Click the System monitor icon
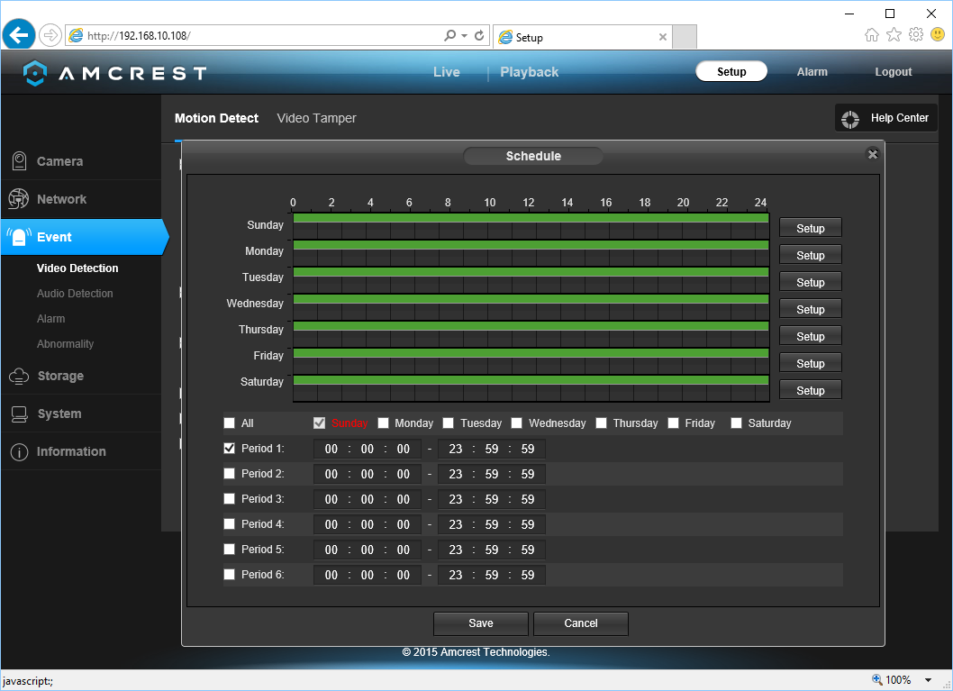Screen dimensions: 953x691 pos(18,414)
